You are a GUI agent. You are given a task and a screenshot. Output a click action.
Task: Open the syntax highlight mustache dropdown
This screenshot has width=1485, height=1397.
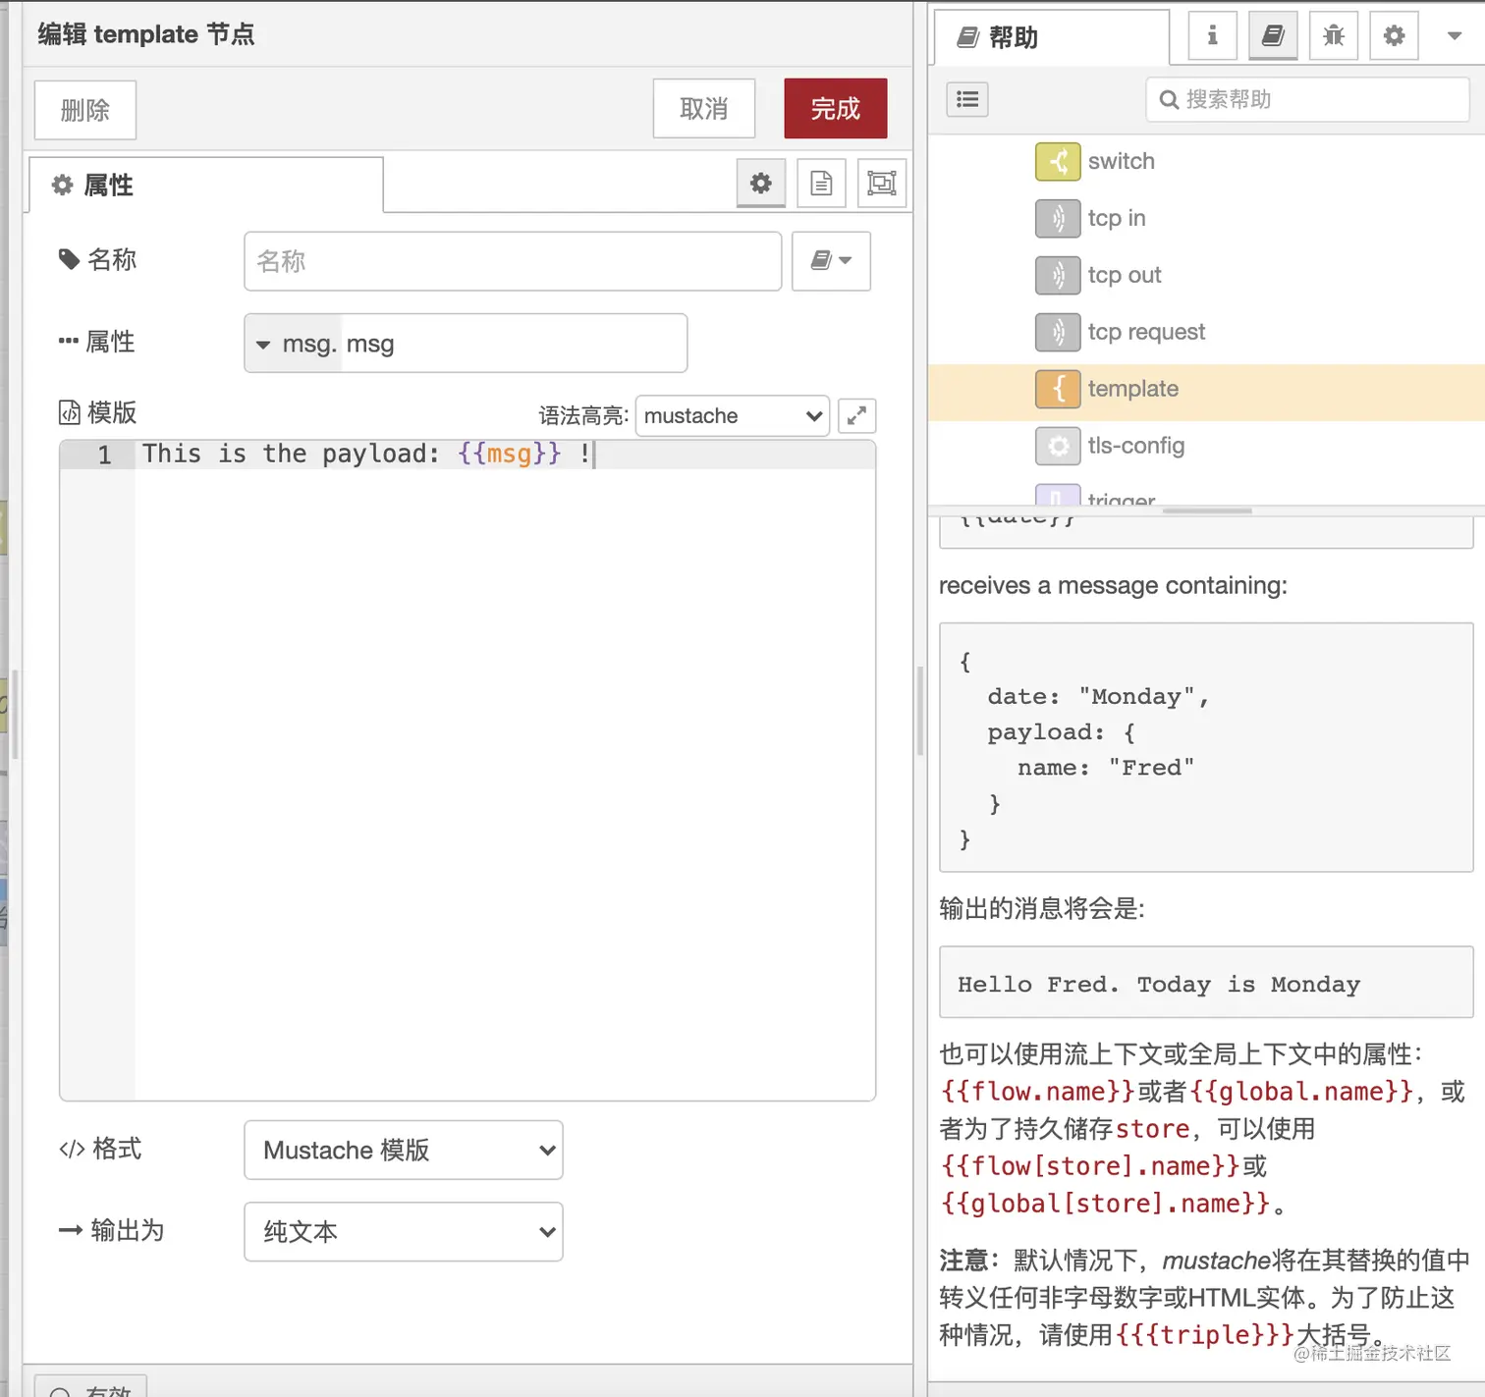(x=733, y=415)
